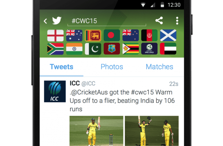
Task: Switch to the Matches tab
Action: coord(159,67)
